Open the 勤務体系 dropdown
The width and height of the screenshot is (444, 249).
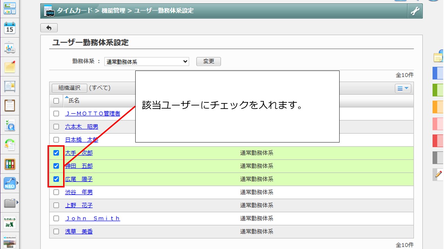147,62
